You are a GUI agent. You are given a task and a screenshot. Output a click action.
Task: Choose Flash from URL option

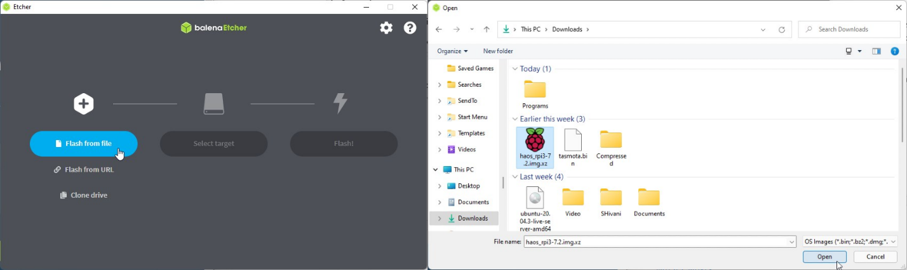click(x=84, y=170)
